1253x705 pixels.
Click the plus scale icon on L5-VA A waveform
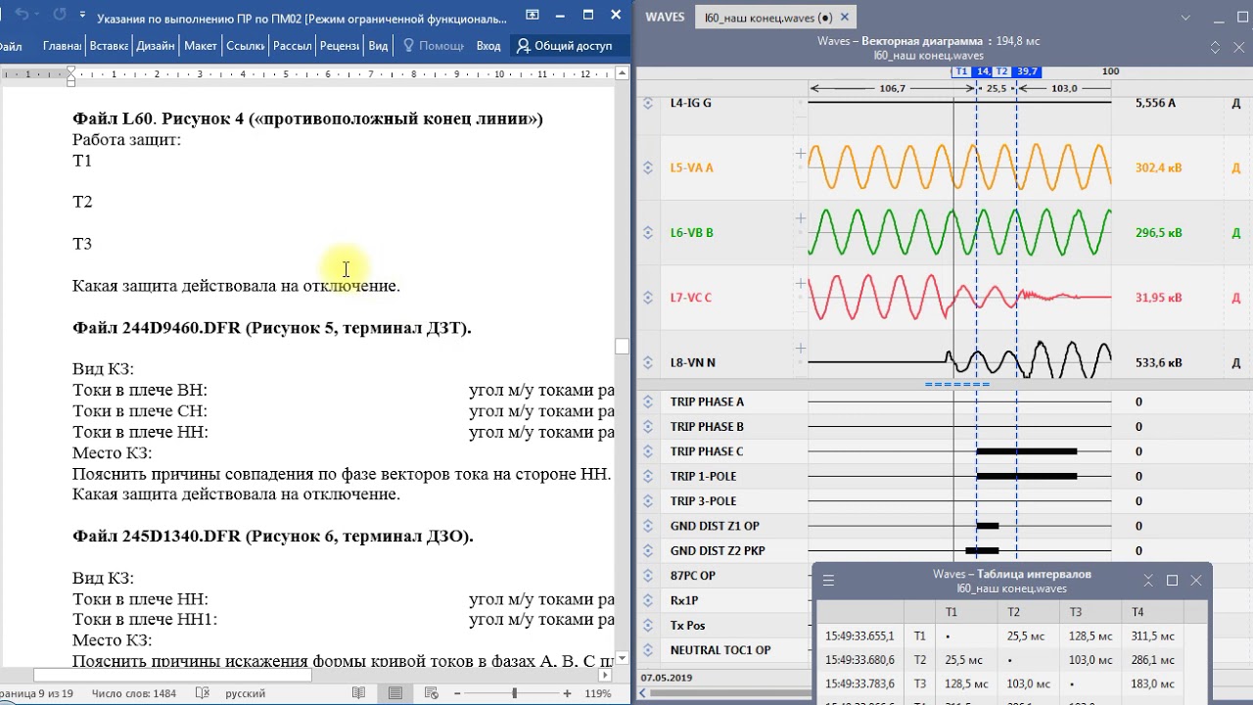pos(801,154)
